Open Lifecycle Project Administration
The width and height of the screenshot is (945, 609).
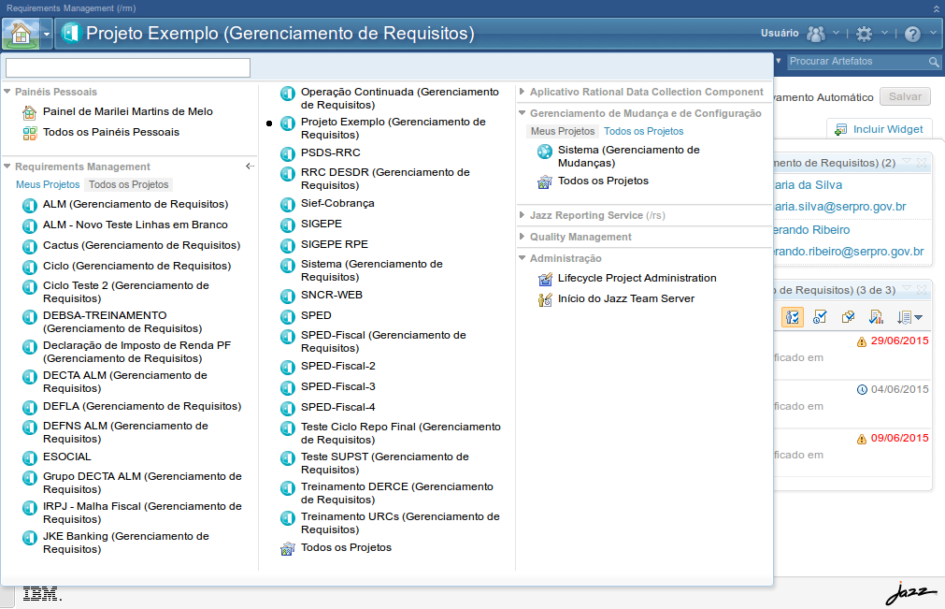(637, 278)
